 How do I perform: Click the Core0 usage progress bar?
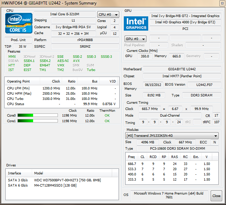pyautogui.click(x=38, y=115)
